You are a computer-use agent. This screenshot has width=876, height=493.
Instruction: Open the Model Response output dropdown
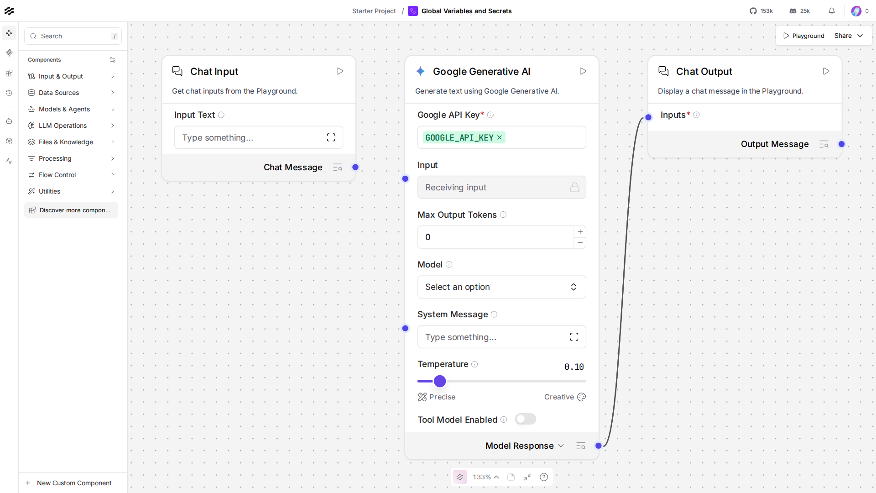[561, 446]
